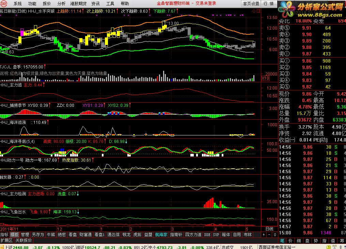Open the 工具 menu
Screen dimensions: 346x249
[110, 3]
